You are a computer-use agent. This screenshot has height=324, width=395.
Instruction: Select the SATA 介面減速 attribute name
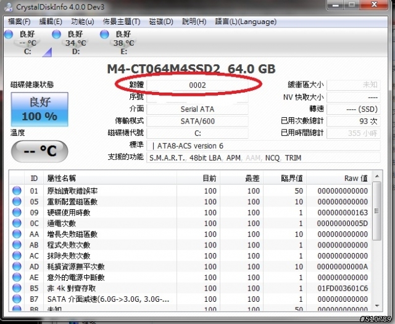point(108,299)
